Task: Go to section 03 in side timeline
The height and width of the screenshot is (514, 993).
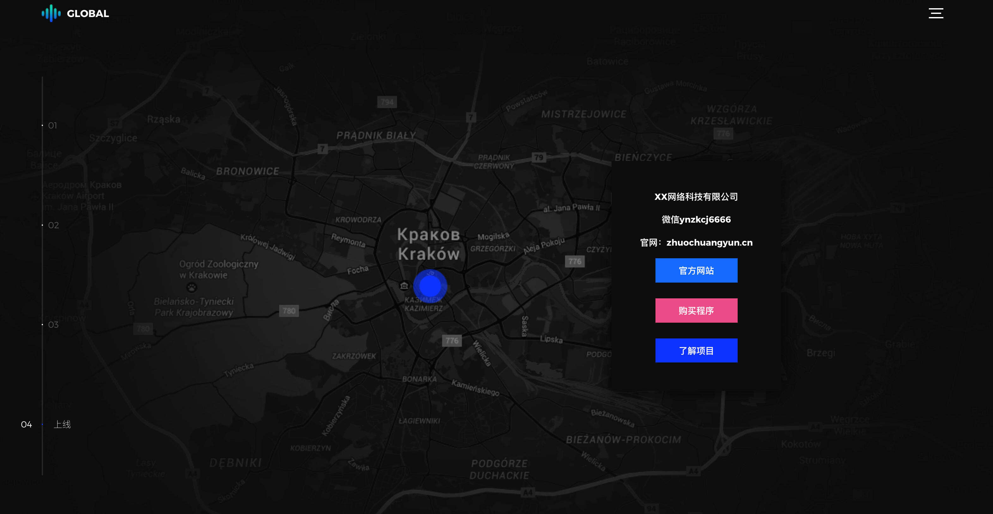Action: pyautogui.click(x=53, y=325)
